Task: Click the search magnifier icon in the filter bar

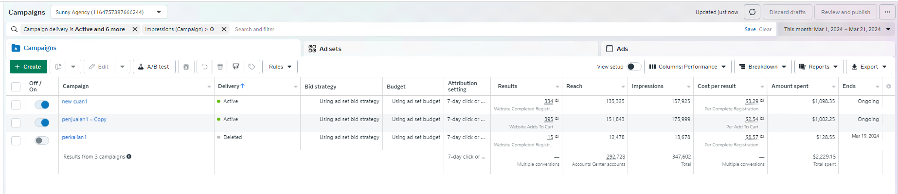Action: tap(15, 29)
